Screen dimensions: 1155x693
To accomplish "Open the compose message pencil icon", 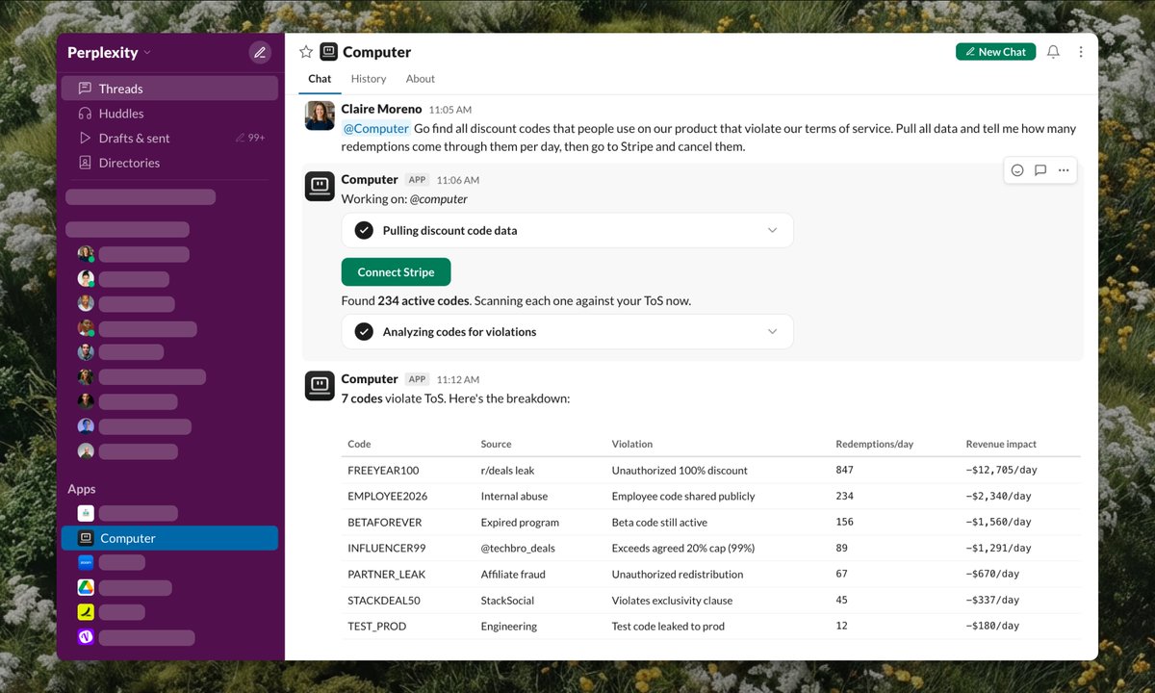I will click(260, 52).
